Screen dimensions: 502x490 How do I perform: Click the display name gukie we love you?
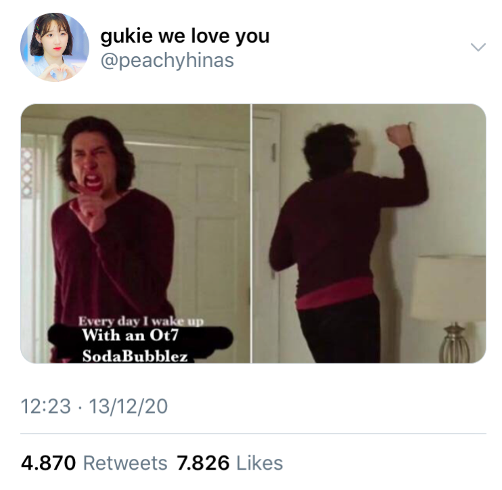(185, 36)
